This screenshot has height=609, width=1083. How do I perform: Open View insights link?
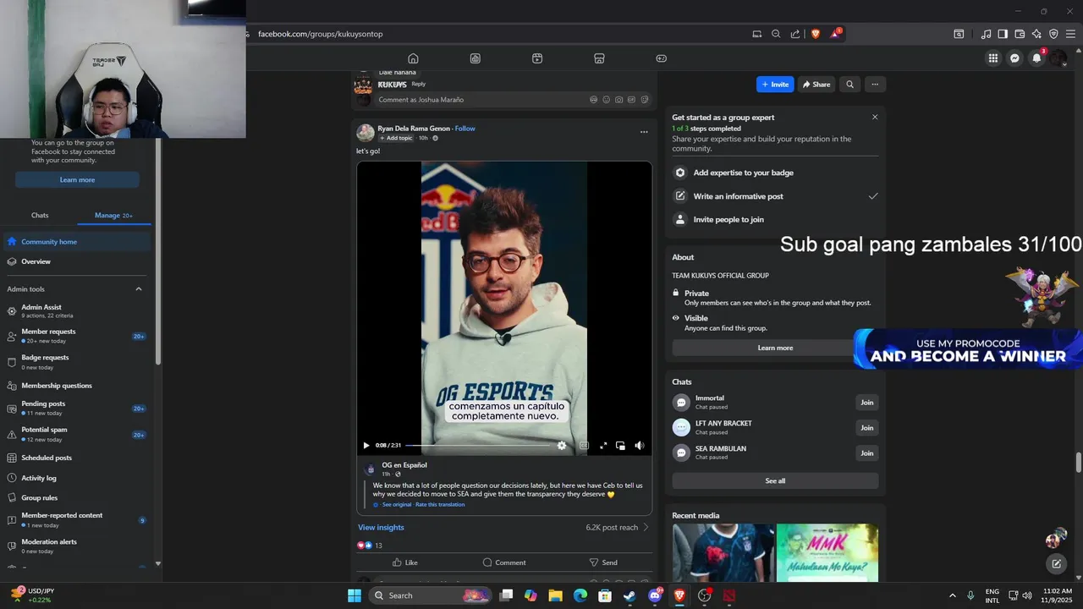(381, 528)
